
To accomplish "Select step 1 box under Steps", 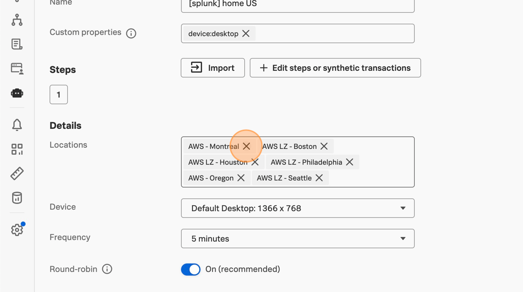I will pyautogui.click(x=58, y=94).
